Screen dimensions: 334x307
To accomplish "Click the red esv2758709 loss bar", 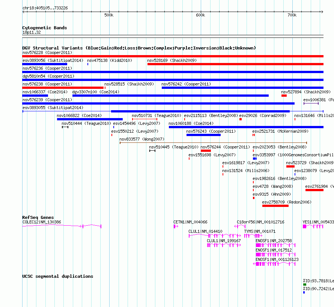I will pos(275,206).
